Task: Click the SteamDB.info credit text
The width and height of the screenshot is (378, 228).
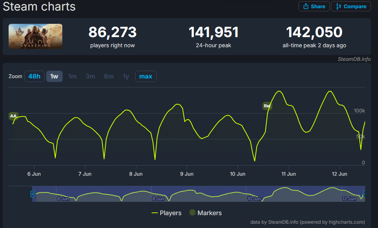Action: [x=354, y=59]
